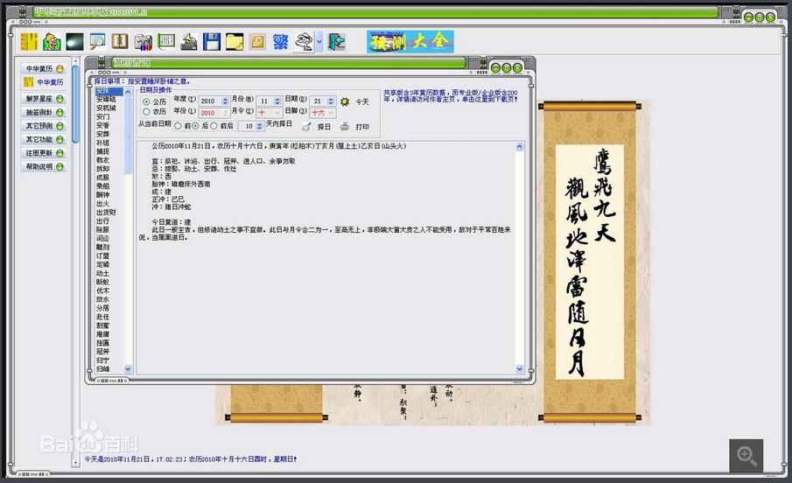
Task: Click the yellow almanac book toolbar icon
Action: pos(29,41)
